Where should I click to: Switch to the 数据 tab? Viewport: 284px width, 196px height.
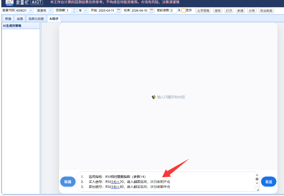pos(8,19)
